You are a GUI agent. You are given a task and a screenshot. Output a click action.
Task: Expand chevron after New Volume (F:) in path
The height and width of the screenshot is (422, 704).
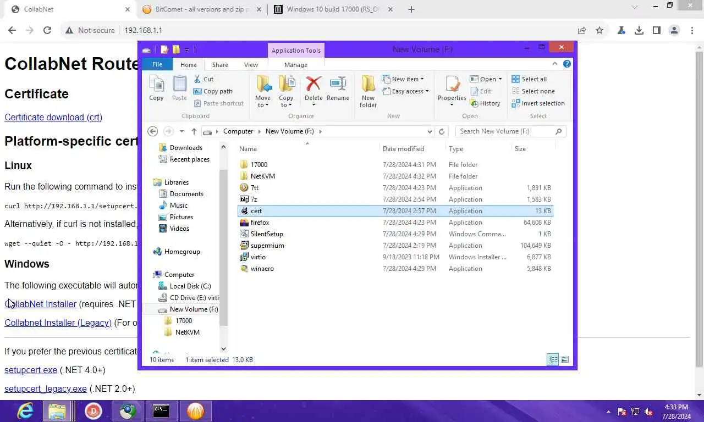pos(320,131)
